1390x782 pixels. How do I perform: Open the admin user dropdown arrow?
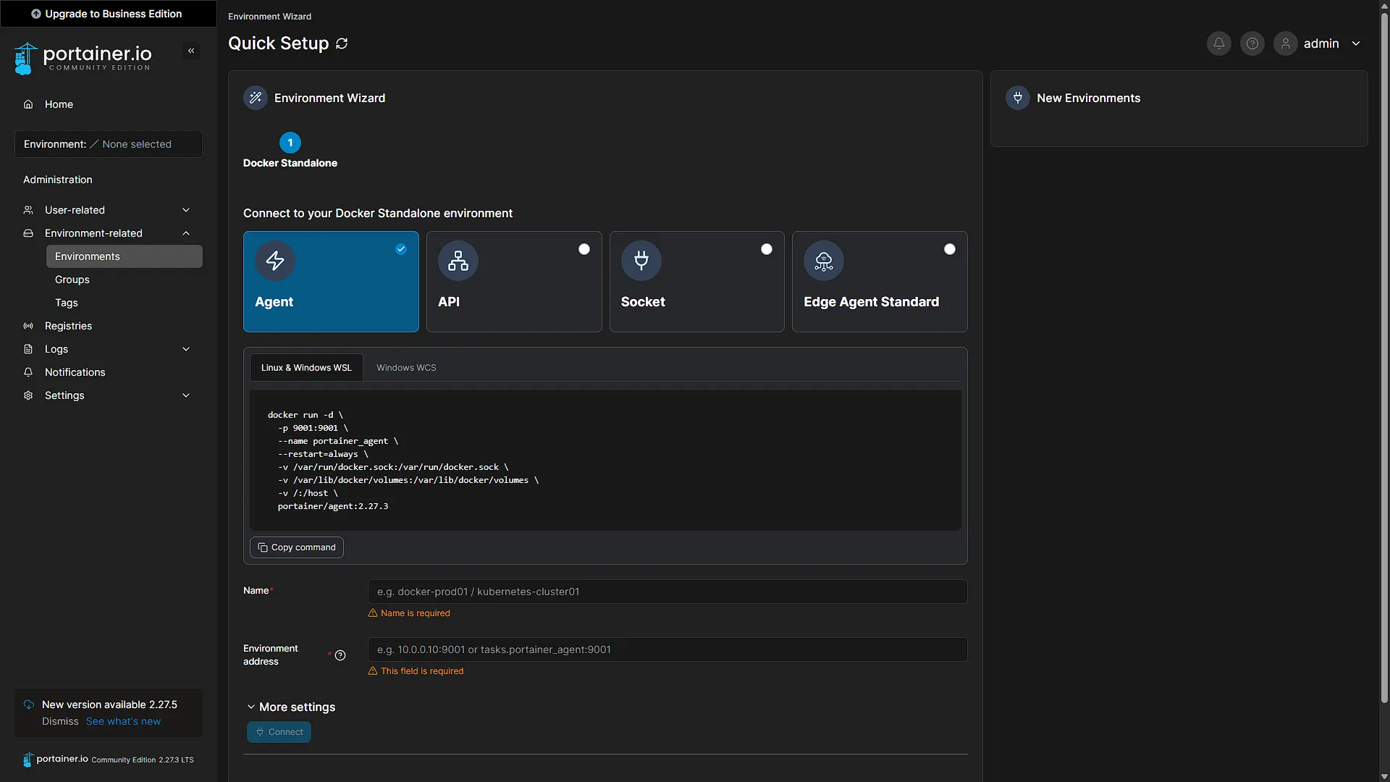point(1356,43)
